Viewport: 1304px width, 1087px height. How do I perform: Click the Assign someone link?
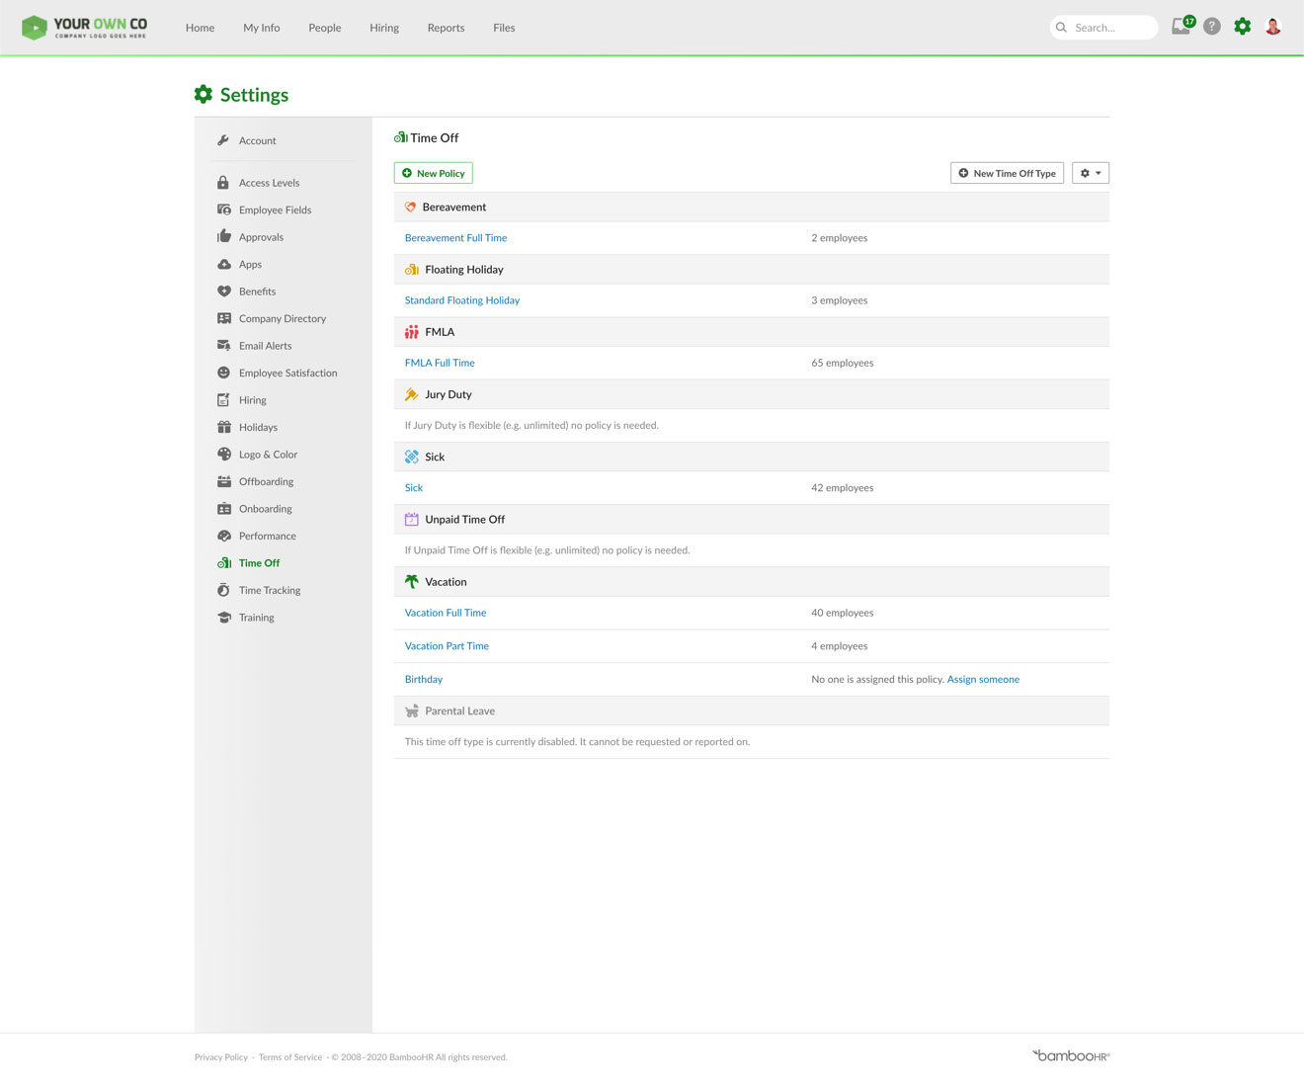[983, 679]
